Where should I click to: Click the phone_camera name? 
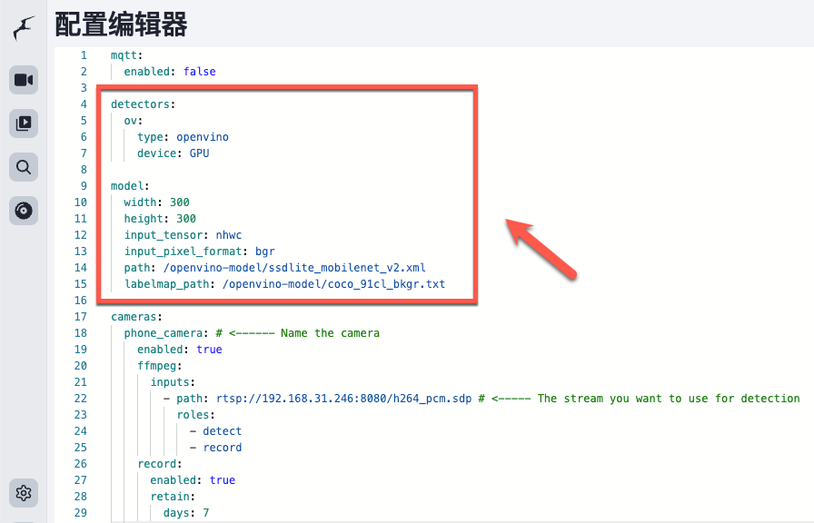click(166, 332)
